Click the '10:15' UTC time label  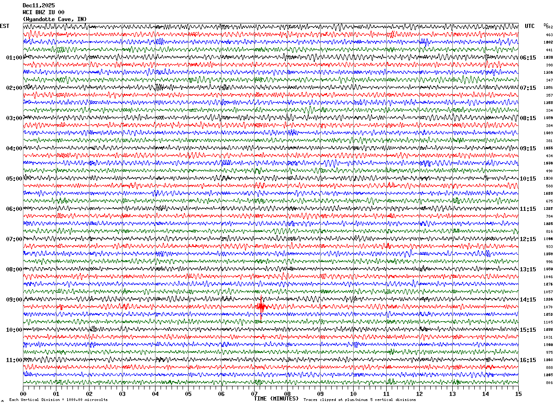(528, 179)
